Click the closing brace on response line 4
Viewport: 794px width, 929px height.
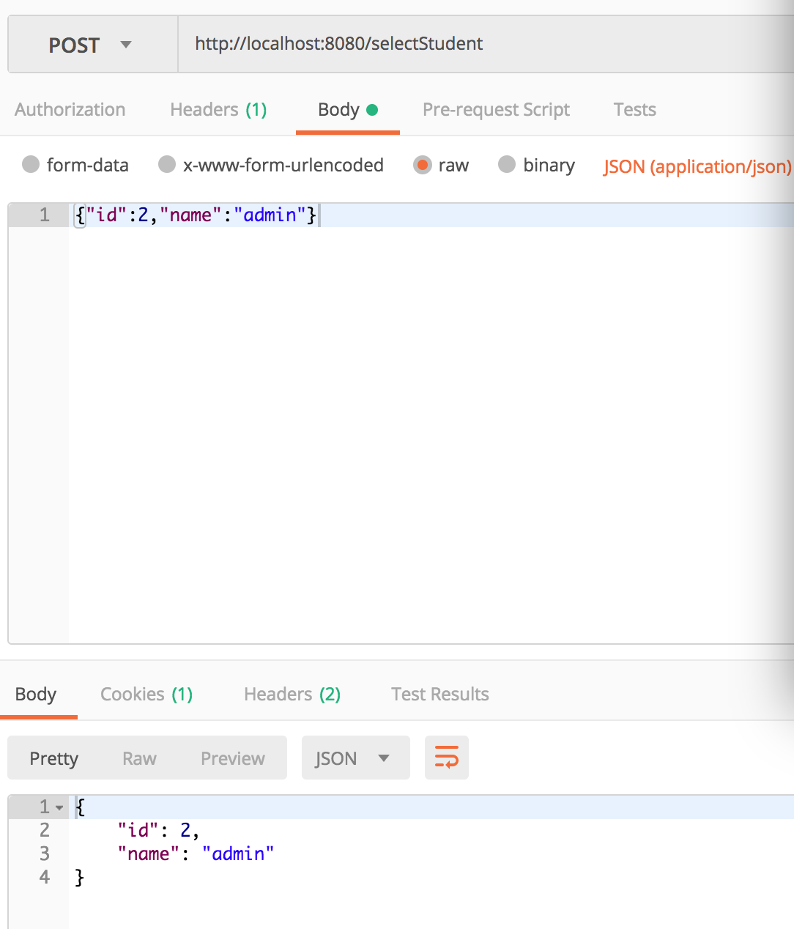[80, 877]
